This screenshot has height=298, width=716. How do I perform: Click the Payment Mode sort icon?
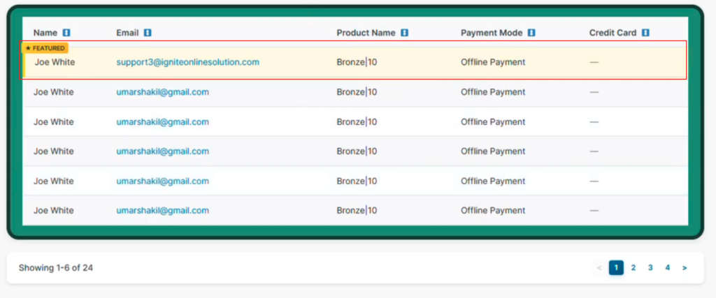[531, 33]
